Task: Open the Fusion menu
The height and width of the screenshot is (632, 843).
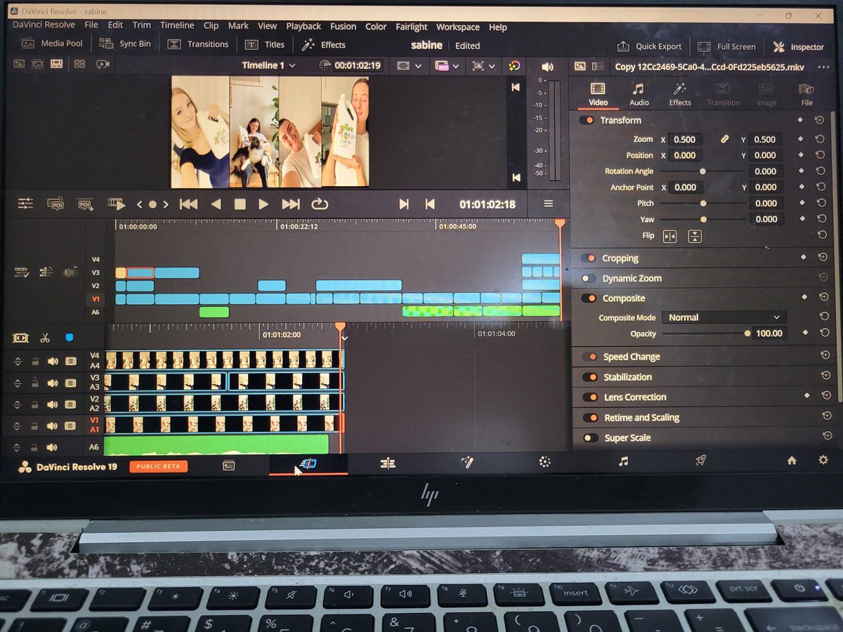Action: [x=343, y=26]
